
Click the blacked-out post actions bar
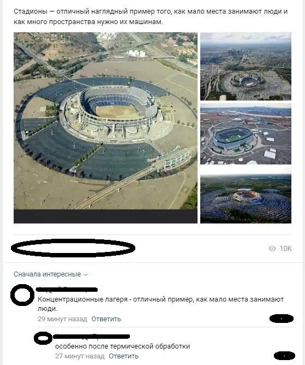point(73,248)
